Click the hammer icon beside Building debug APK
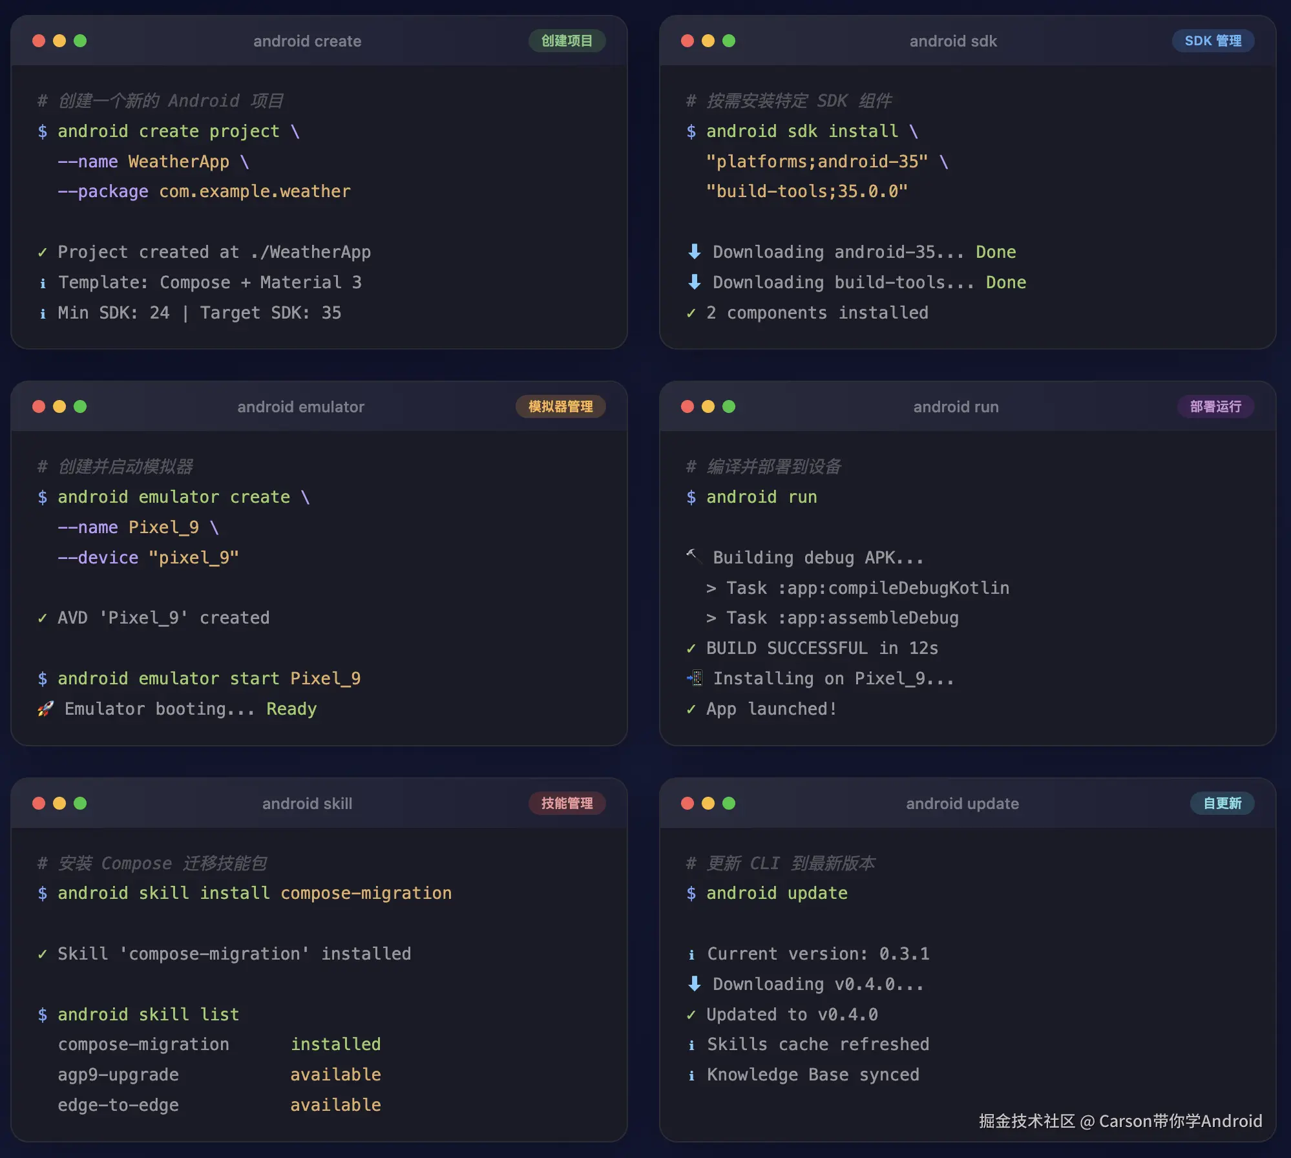Image resolution: width=1291 pixels, height=1158 pixels. (694, 556)
